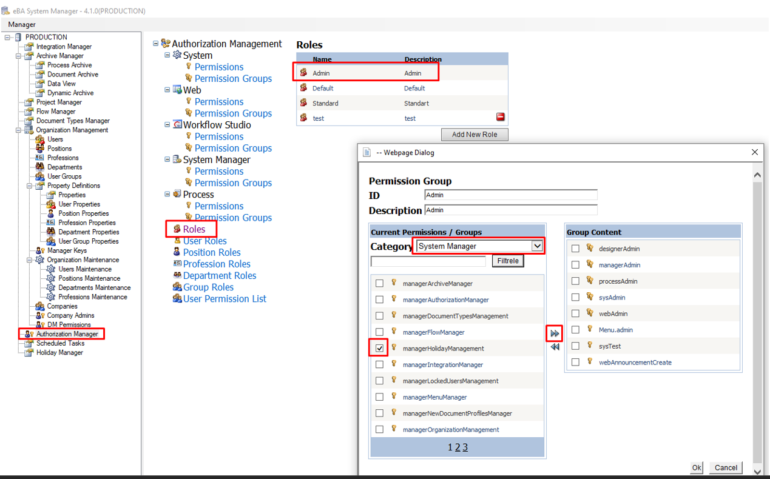The width and height of the screenshot is (770, 479).
Task: Click the double left arrow remove icon
Action: [555, 347]
